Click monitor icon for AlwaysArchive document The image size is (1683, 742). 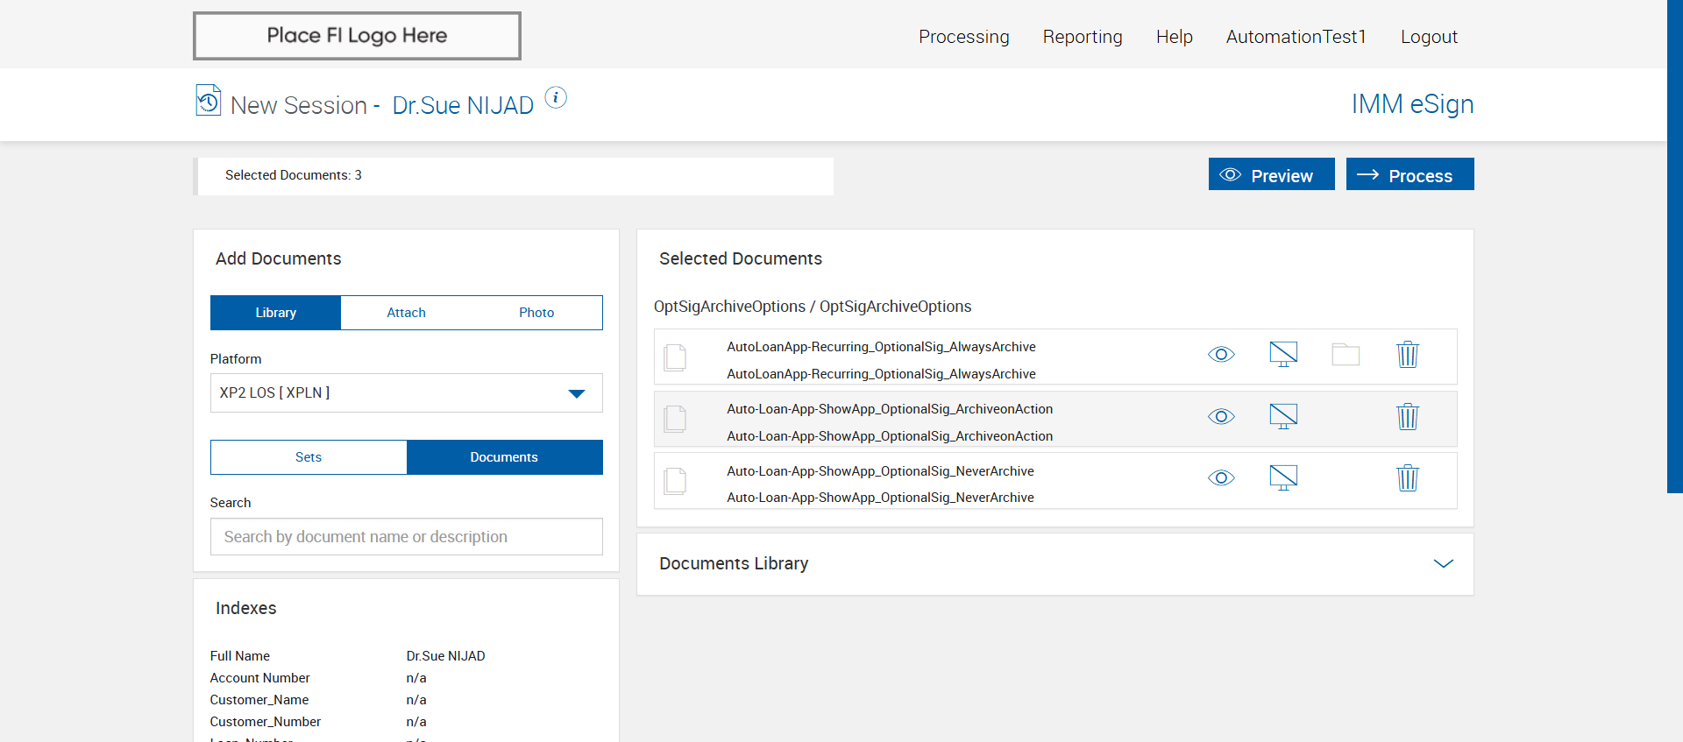pos(1283,355)
